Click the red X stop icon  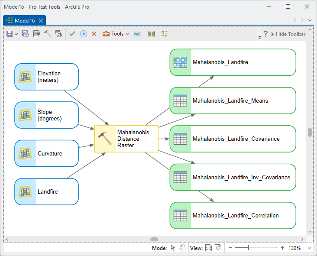pyautogui.click(x=94, y=34)
